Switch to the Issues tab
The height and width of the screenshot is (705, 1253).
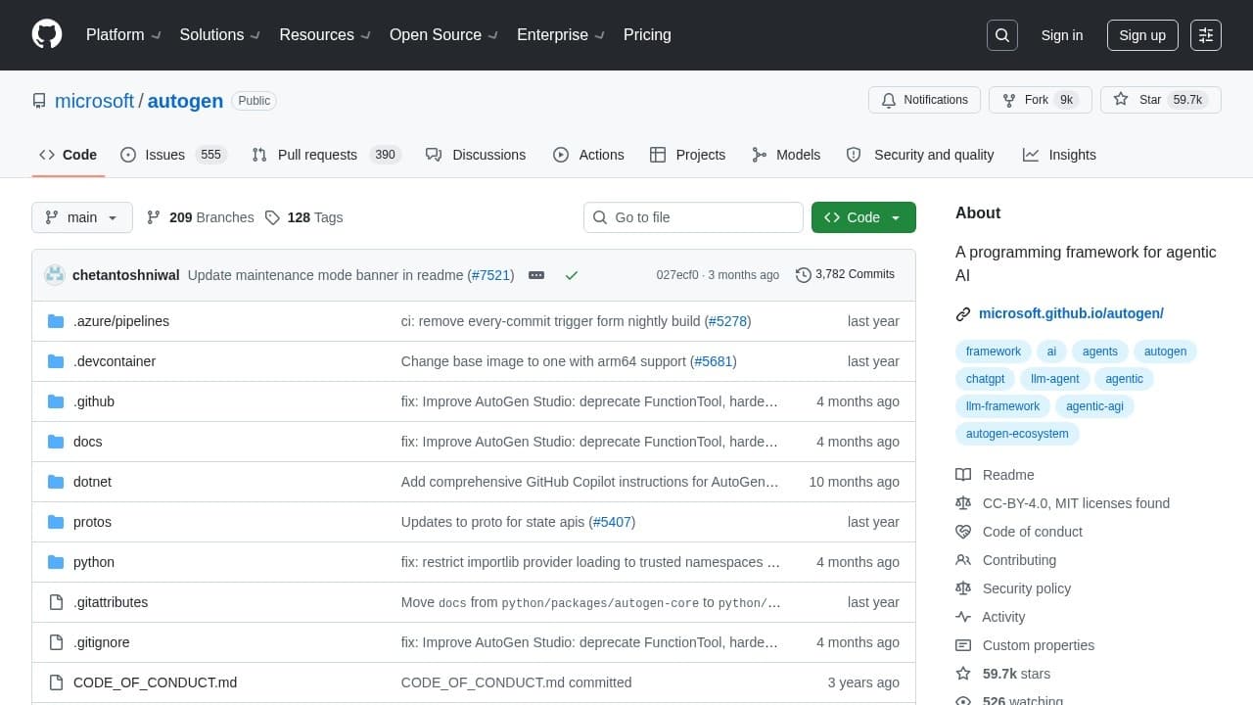[173, 155]
